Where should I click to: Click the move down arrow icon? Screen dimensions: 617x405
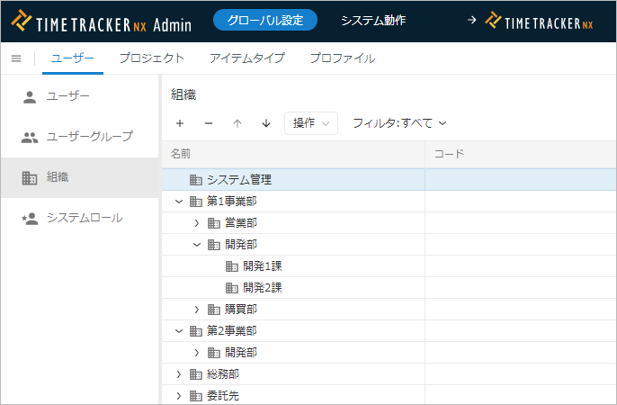[266, 123]
